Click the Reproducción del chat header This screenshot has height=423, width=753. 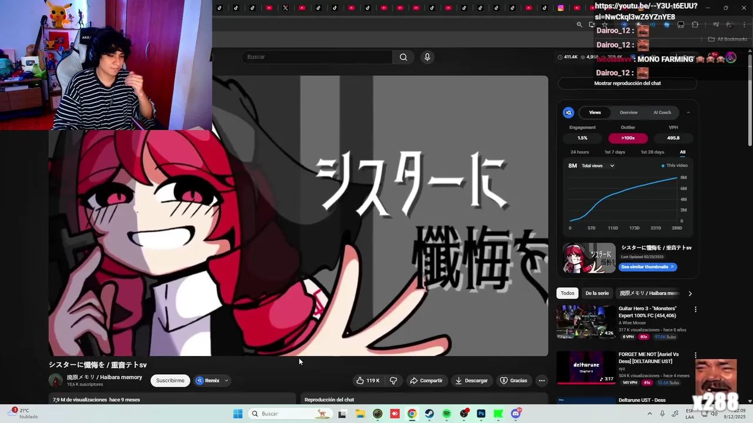(x=329, y=399)
